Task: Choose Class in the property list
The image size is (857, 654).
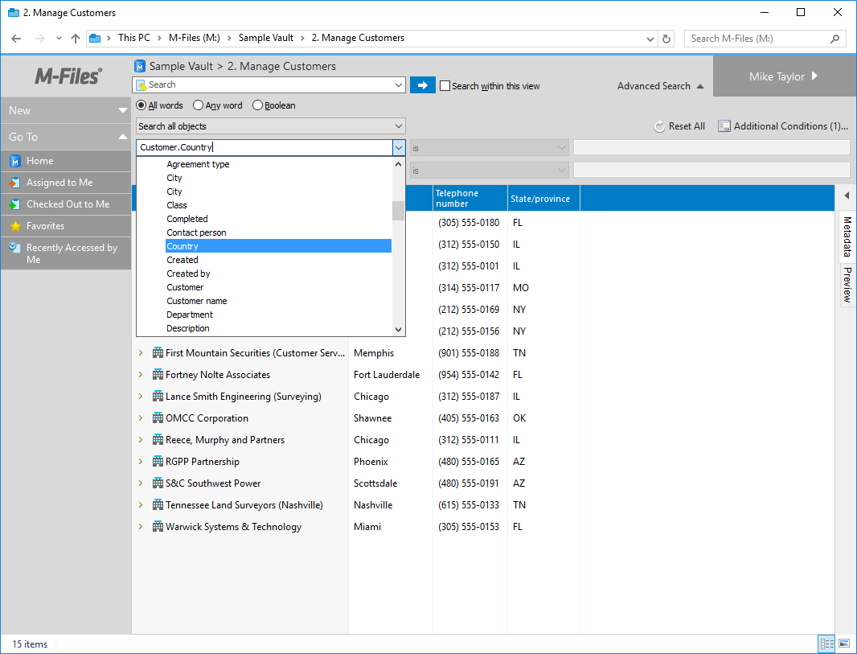Action: tap(278, 205)
